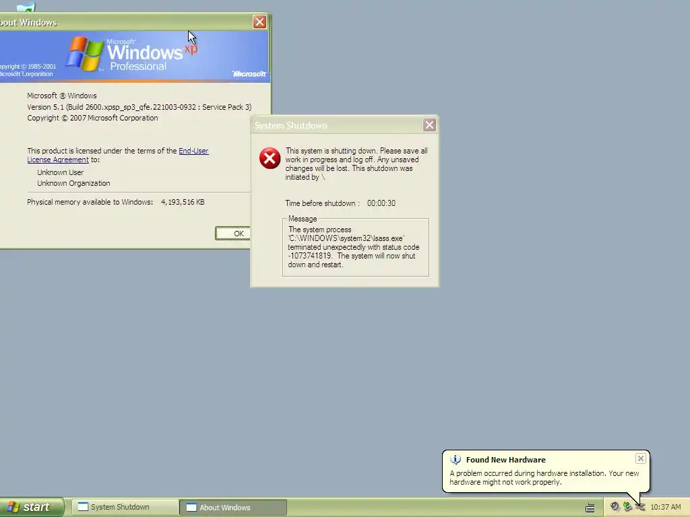This screenshot has height=517, width=690.
Task: Open the Start menu
Action: click(x=32, y=507)
